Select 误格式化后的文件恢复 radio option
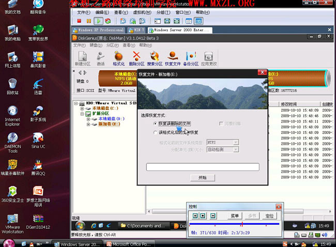The height and width of the screenshot is (247, 336). (156, 133)
